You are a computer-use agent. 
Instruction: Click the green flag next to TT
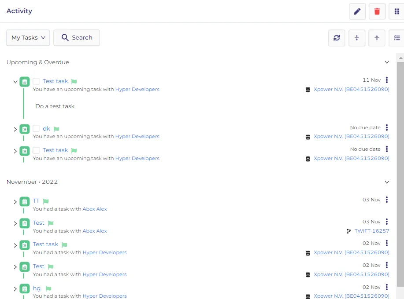pos(46,201)
